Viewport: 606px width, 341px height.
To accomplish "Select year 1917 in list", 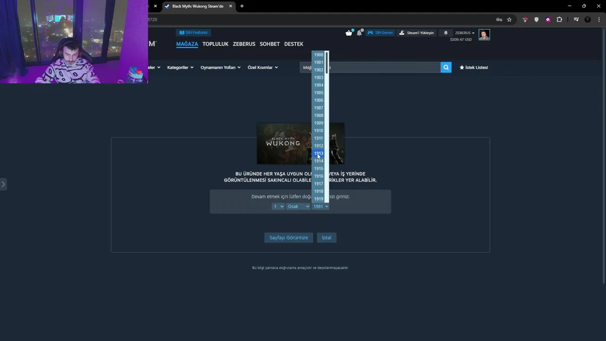I will 319,184.
